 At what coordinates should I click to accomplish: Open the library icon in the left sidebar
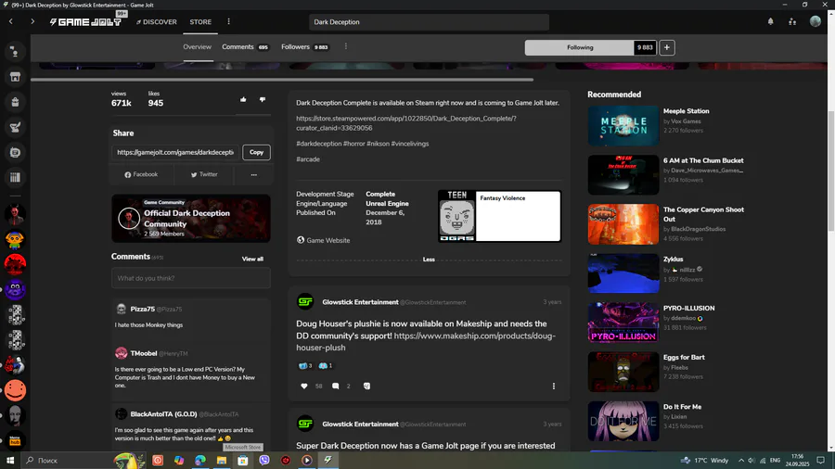15,178
